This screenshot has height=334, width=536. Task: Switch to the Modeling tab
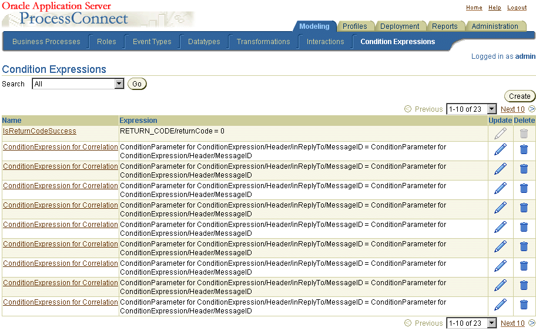(314, 26)
